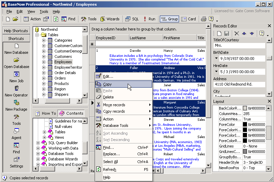Open the New Job shortcut icon
This screenshot has width=274, height=182.
click(x=16, y=74)
